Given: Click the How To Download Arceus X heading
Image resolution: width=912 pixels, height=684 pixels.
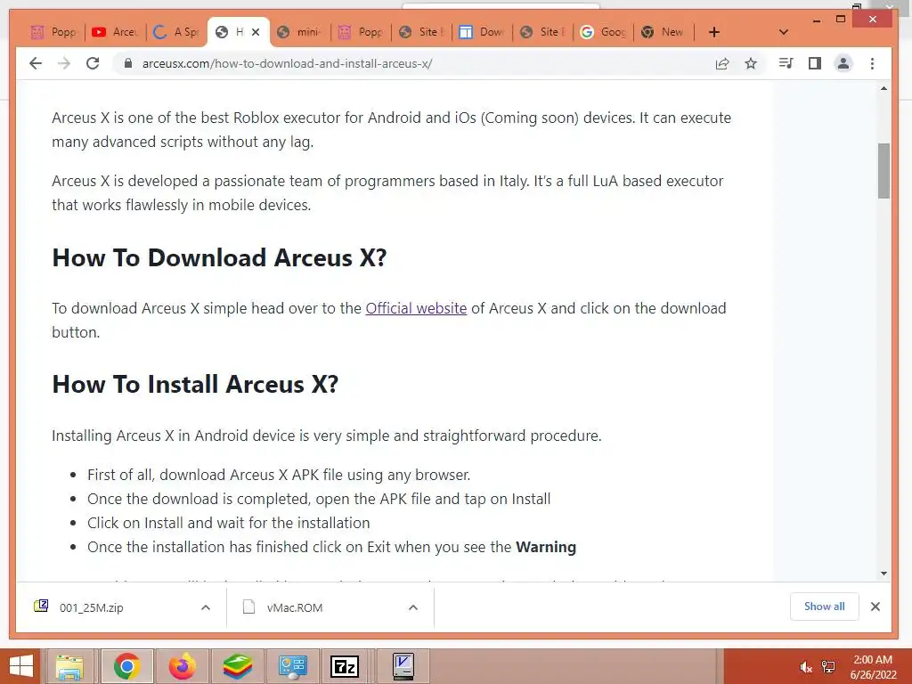Looking at the screenshot, I should coord(219,257).
